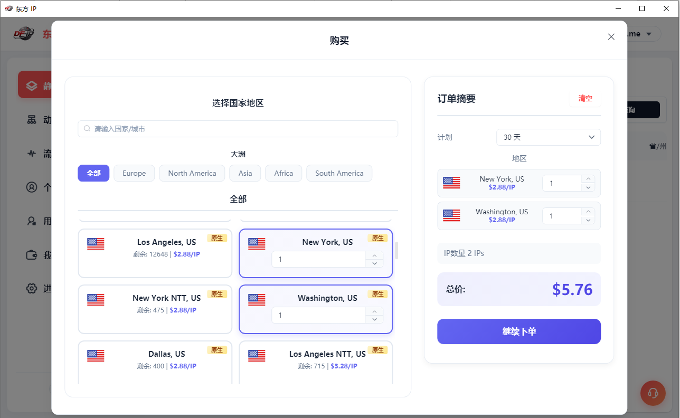Click the flag icon beside New York NTT
The height and width of the screenshot is (418, 680).
96,300
